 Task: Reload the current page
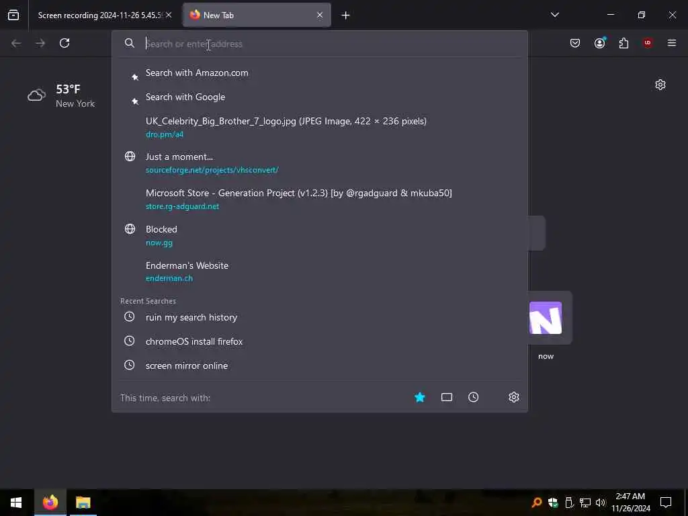tap(64, 43)
